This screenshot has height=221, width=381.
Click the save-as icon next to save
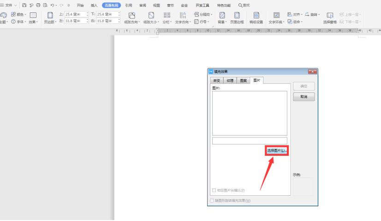(31, 5)
